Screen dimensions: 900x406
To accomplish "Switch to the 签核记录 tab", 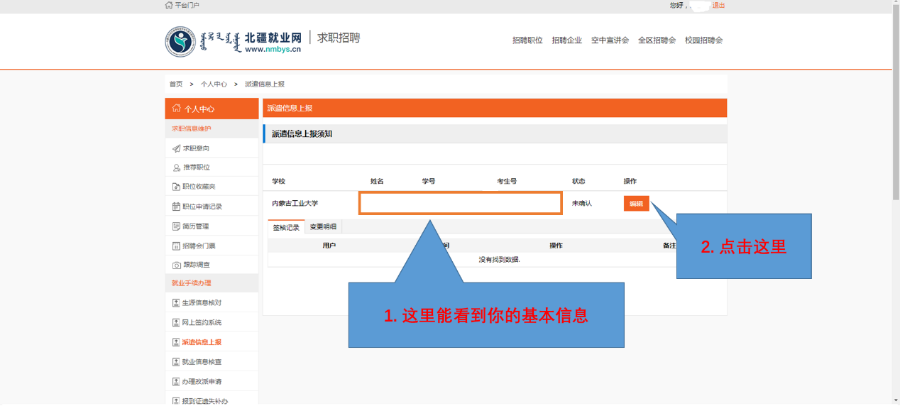I will point(286,227).
